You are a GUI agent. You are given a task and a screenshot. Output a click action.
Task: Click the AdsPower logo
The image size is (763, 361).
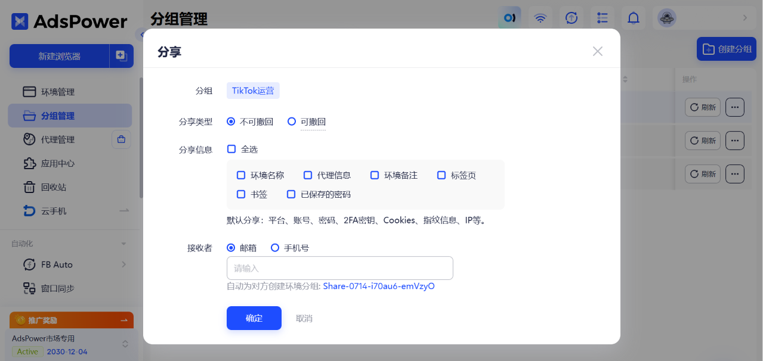pos(69,21)
